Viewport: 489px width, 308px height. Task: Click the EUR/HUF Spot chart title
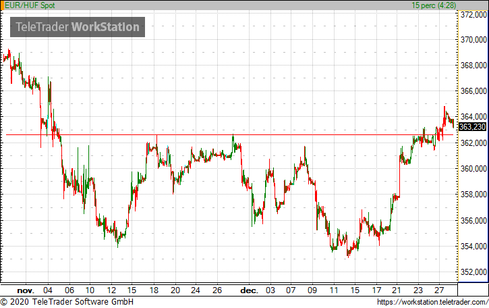coord(30,5)
